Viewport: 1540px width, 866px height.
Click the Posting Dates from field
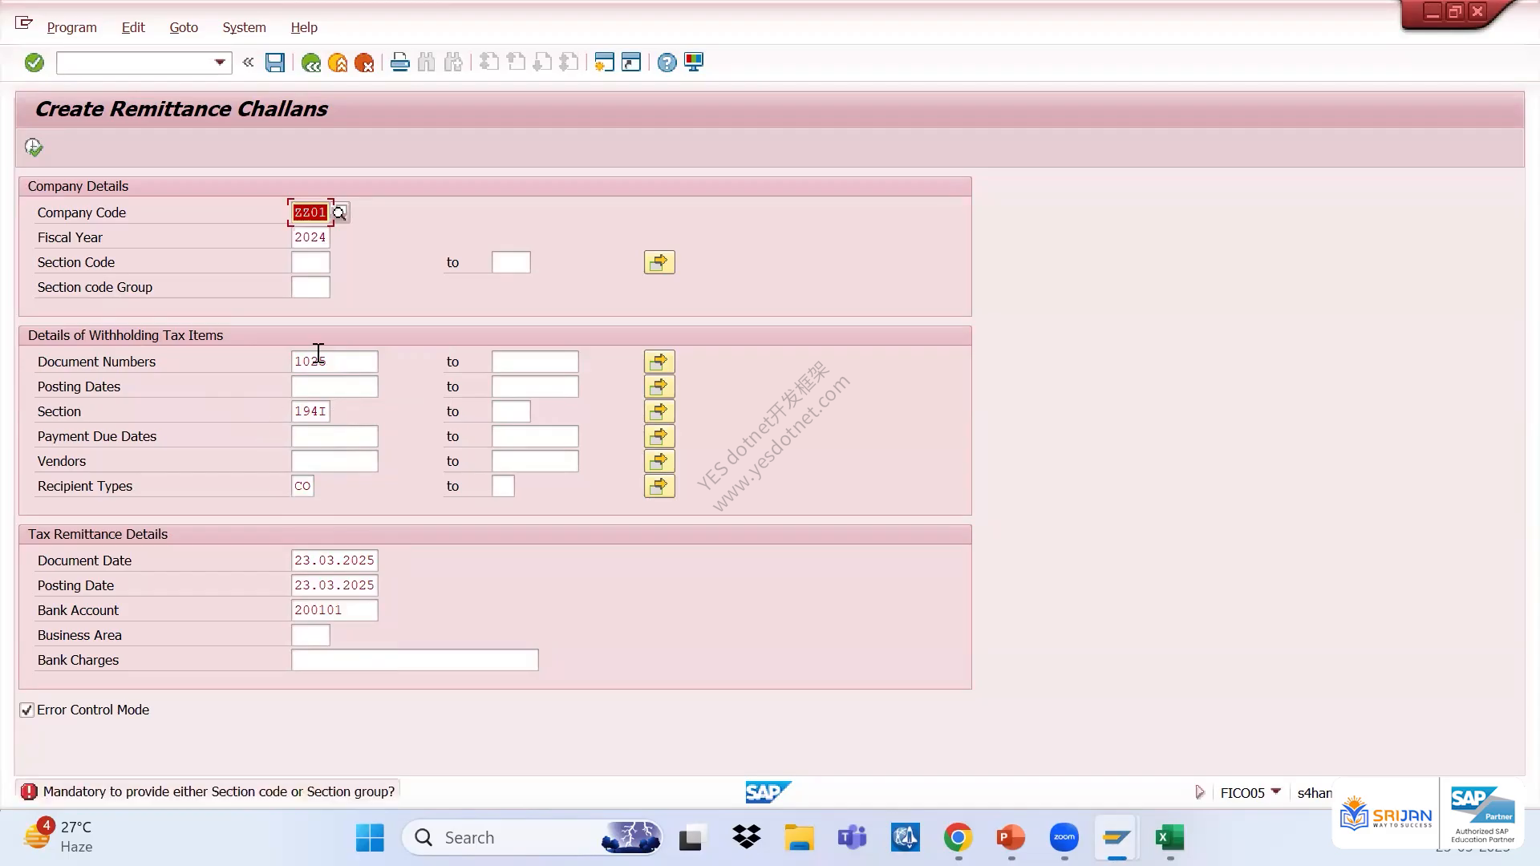[334, 386]
